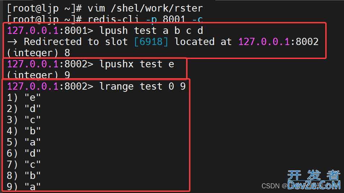This screenshot has height=193, width=344.
Task: Select the lrange test 0 9 command
Action: [143, 86]
